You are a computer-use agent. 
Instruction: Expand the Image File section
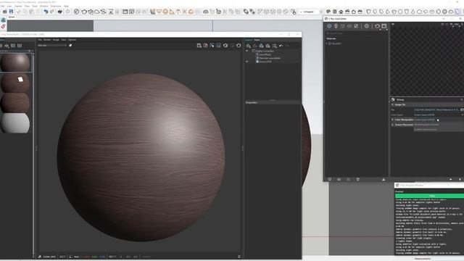click(393, 104)
